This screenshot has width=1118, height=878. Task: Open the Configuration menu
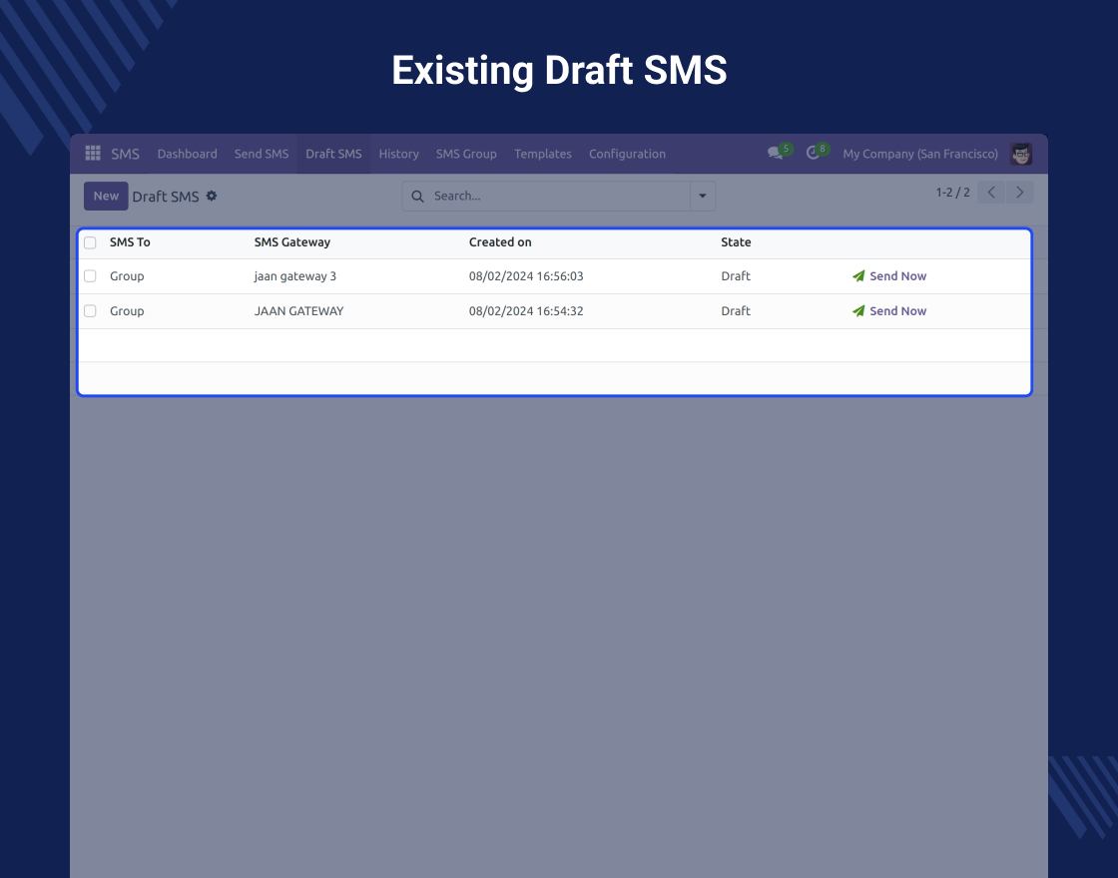627,154
